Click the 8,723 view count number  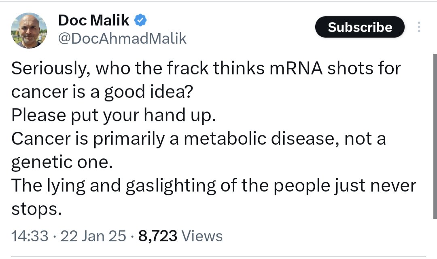click(157, 236)
